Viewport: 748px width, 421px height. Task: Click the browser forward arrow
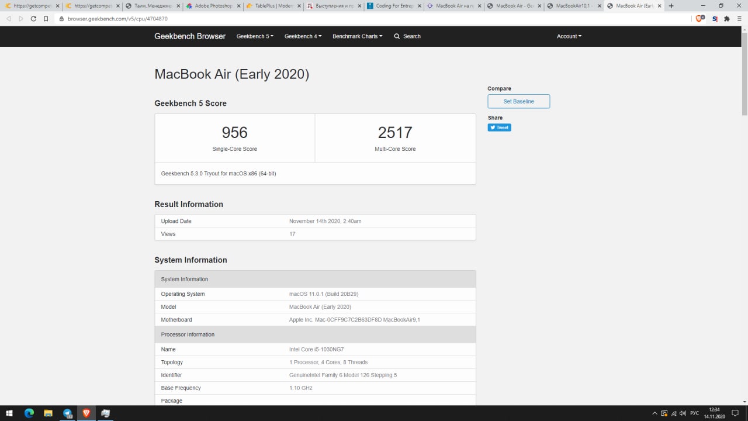21,19
